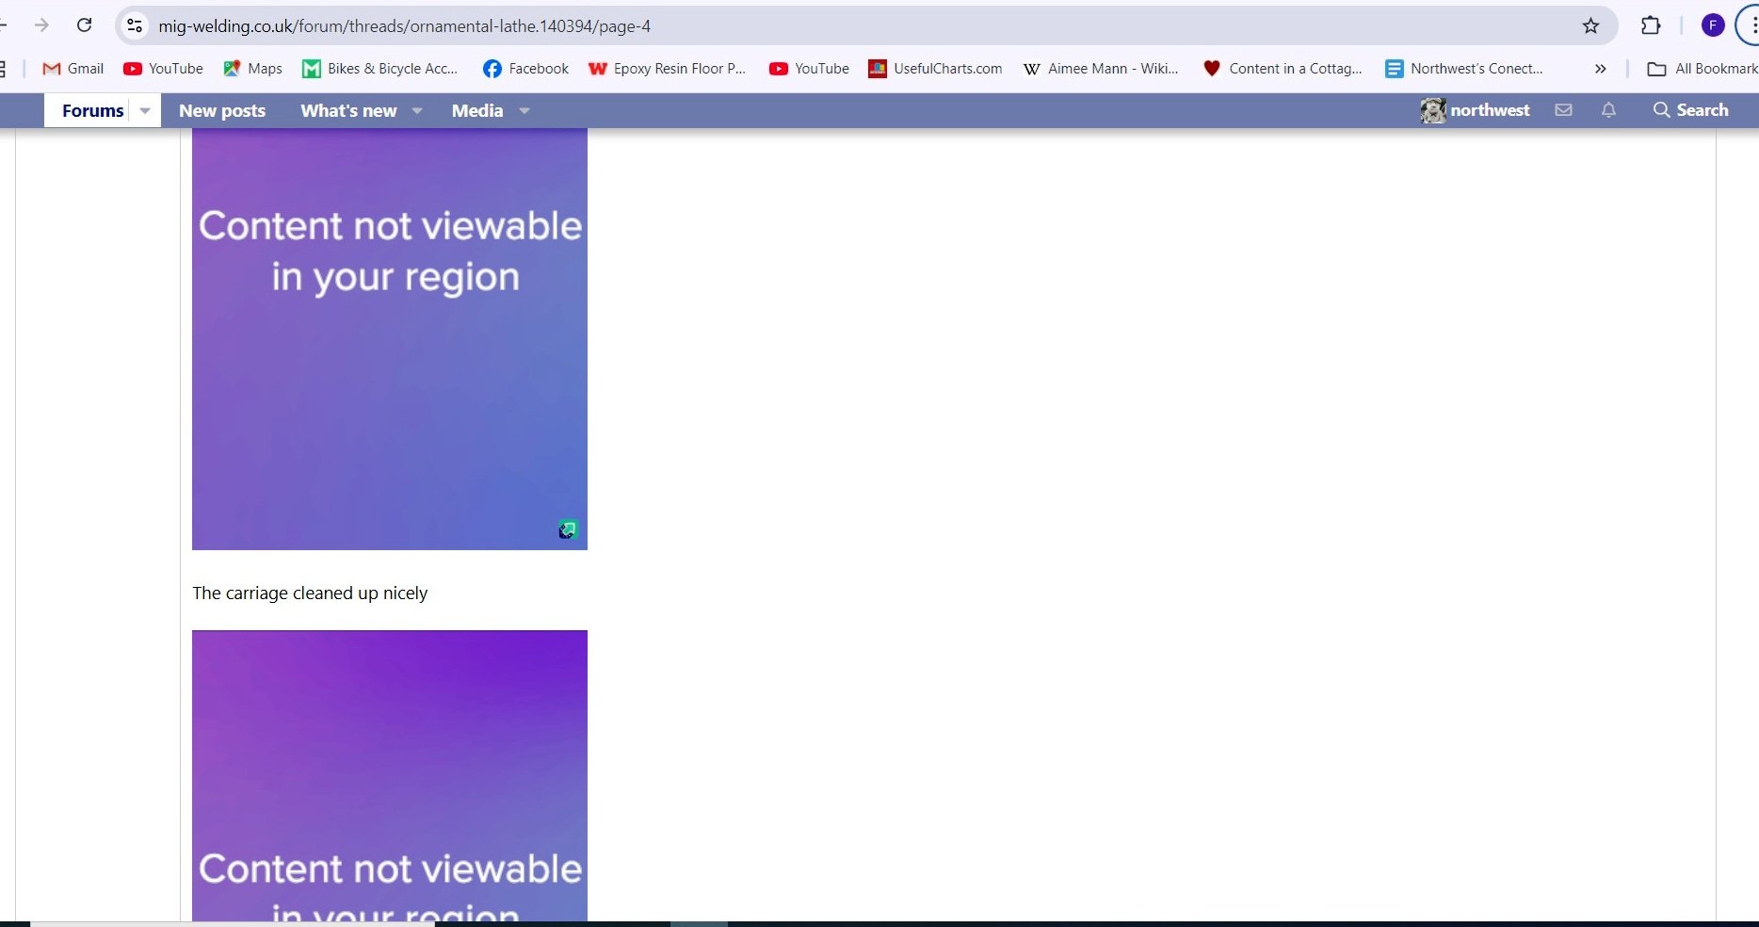Screen dimensions: 1759x927
Task: Open the browser Extensions puzzle icon
Action: tap(1650, 25)
